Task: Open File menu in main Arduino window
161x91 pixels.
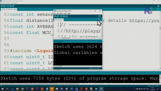Action: point(2,3)
